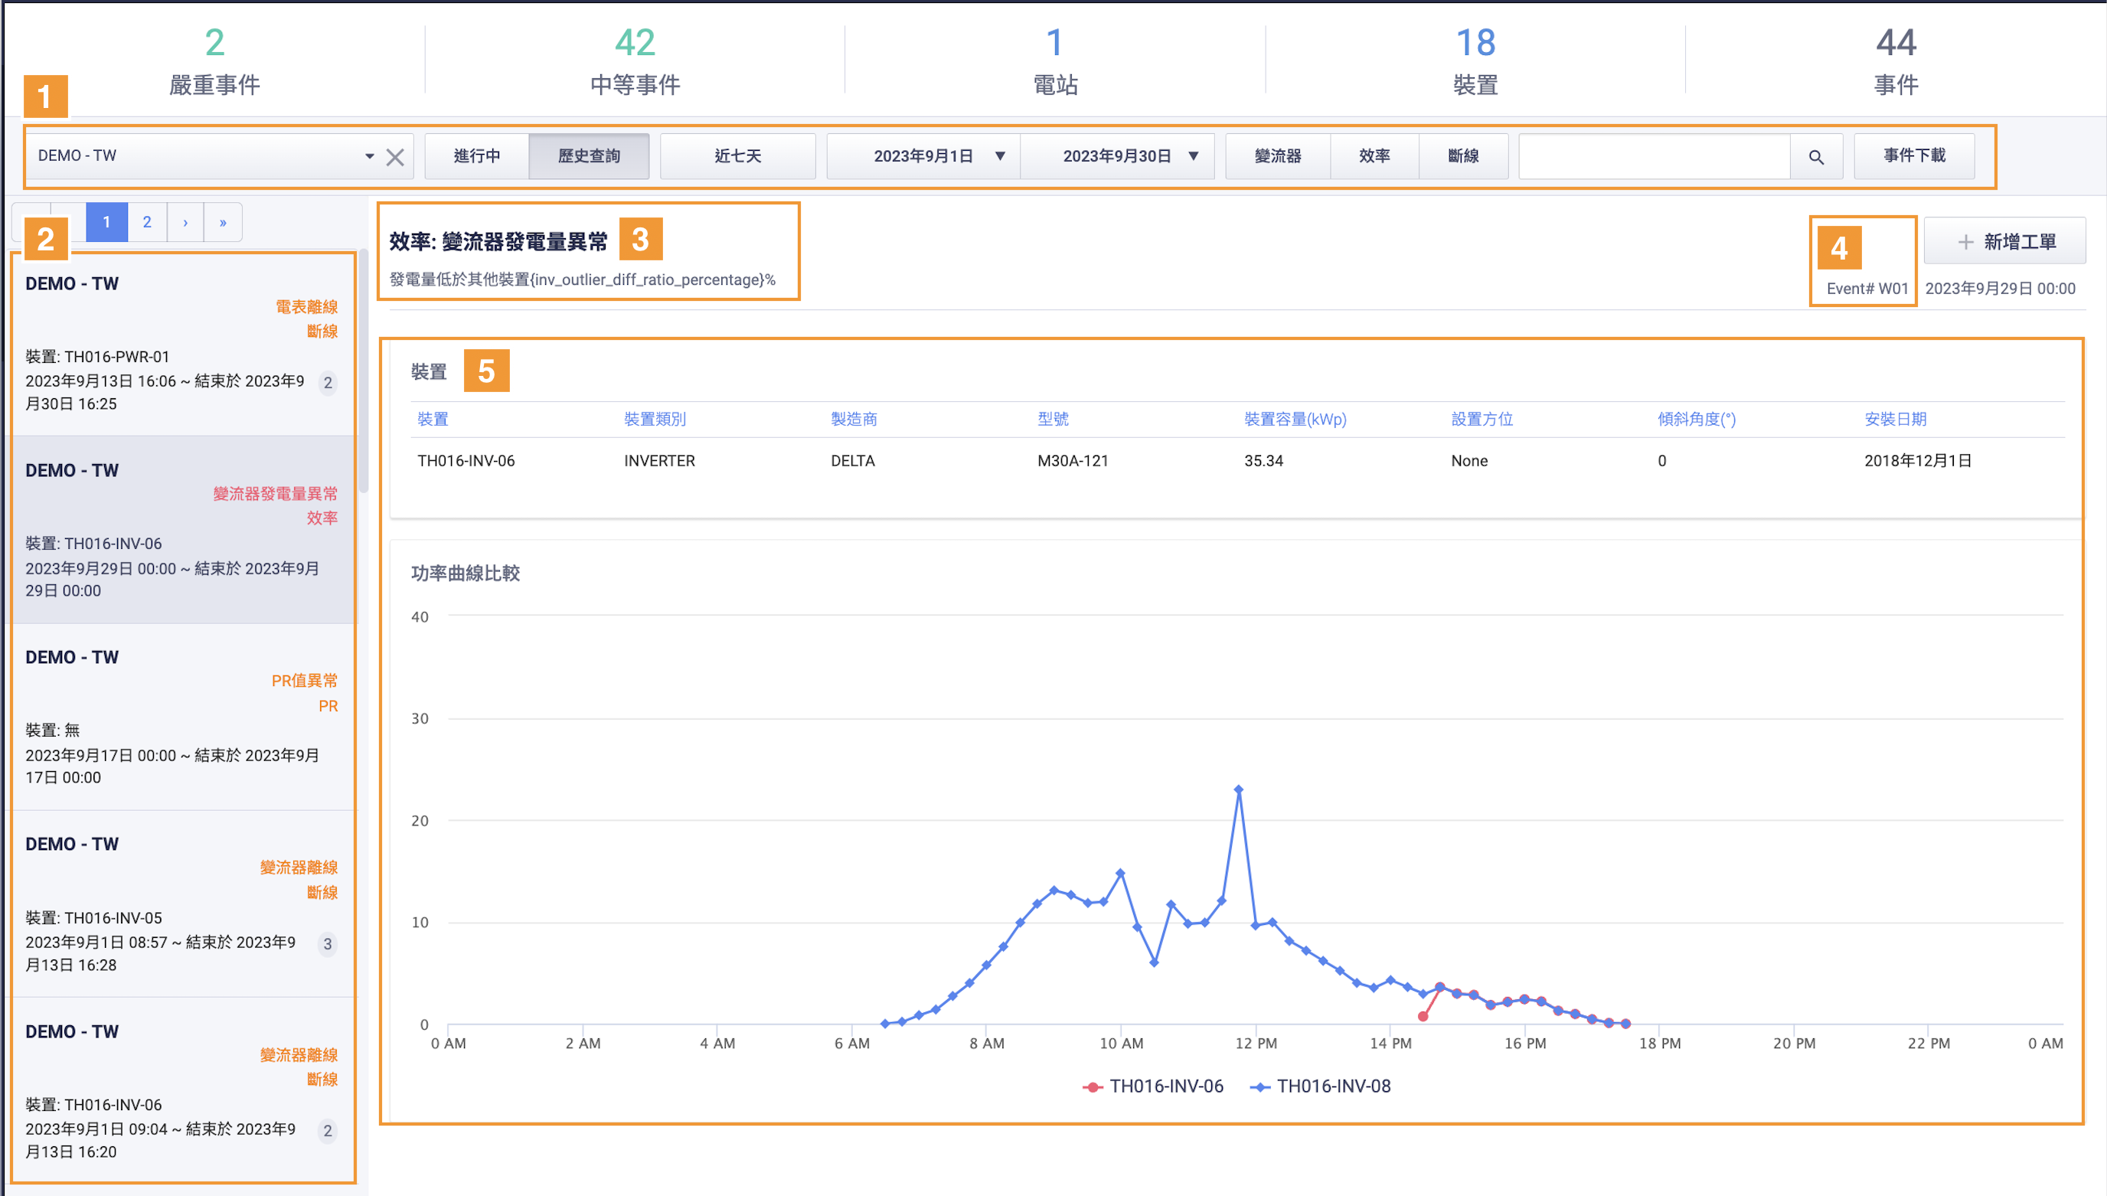Toggle the 斷線 filter
This screenshot has height=1196, width=2107.
1463,156
